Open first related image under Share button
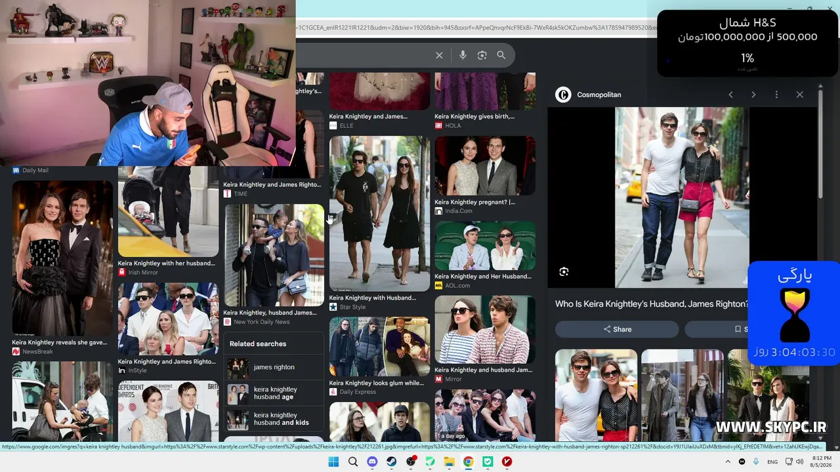840x472 pixels. (596, 395)
